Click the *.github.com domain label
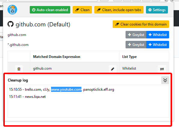 click(18, 45)
